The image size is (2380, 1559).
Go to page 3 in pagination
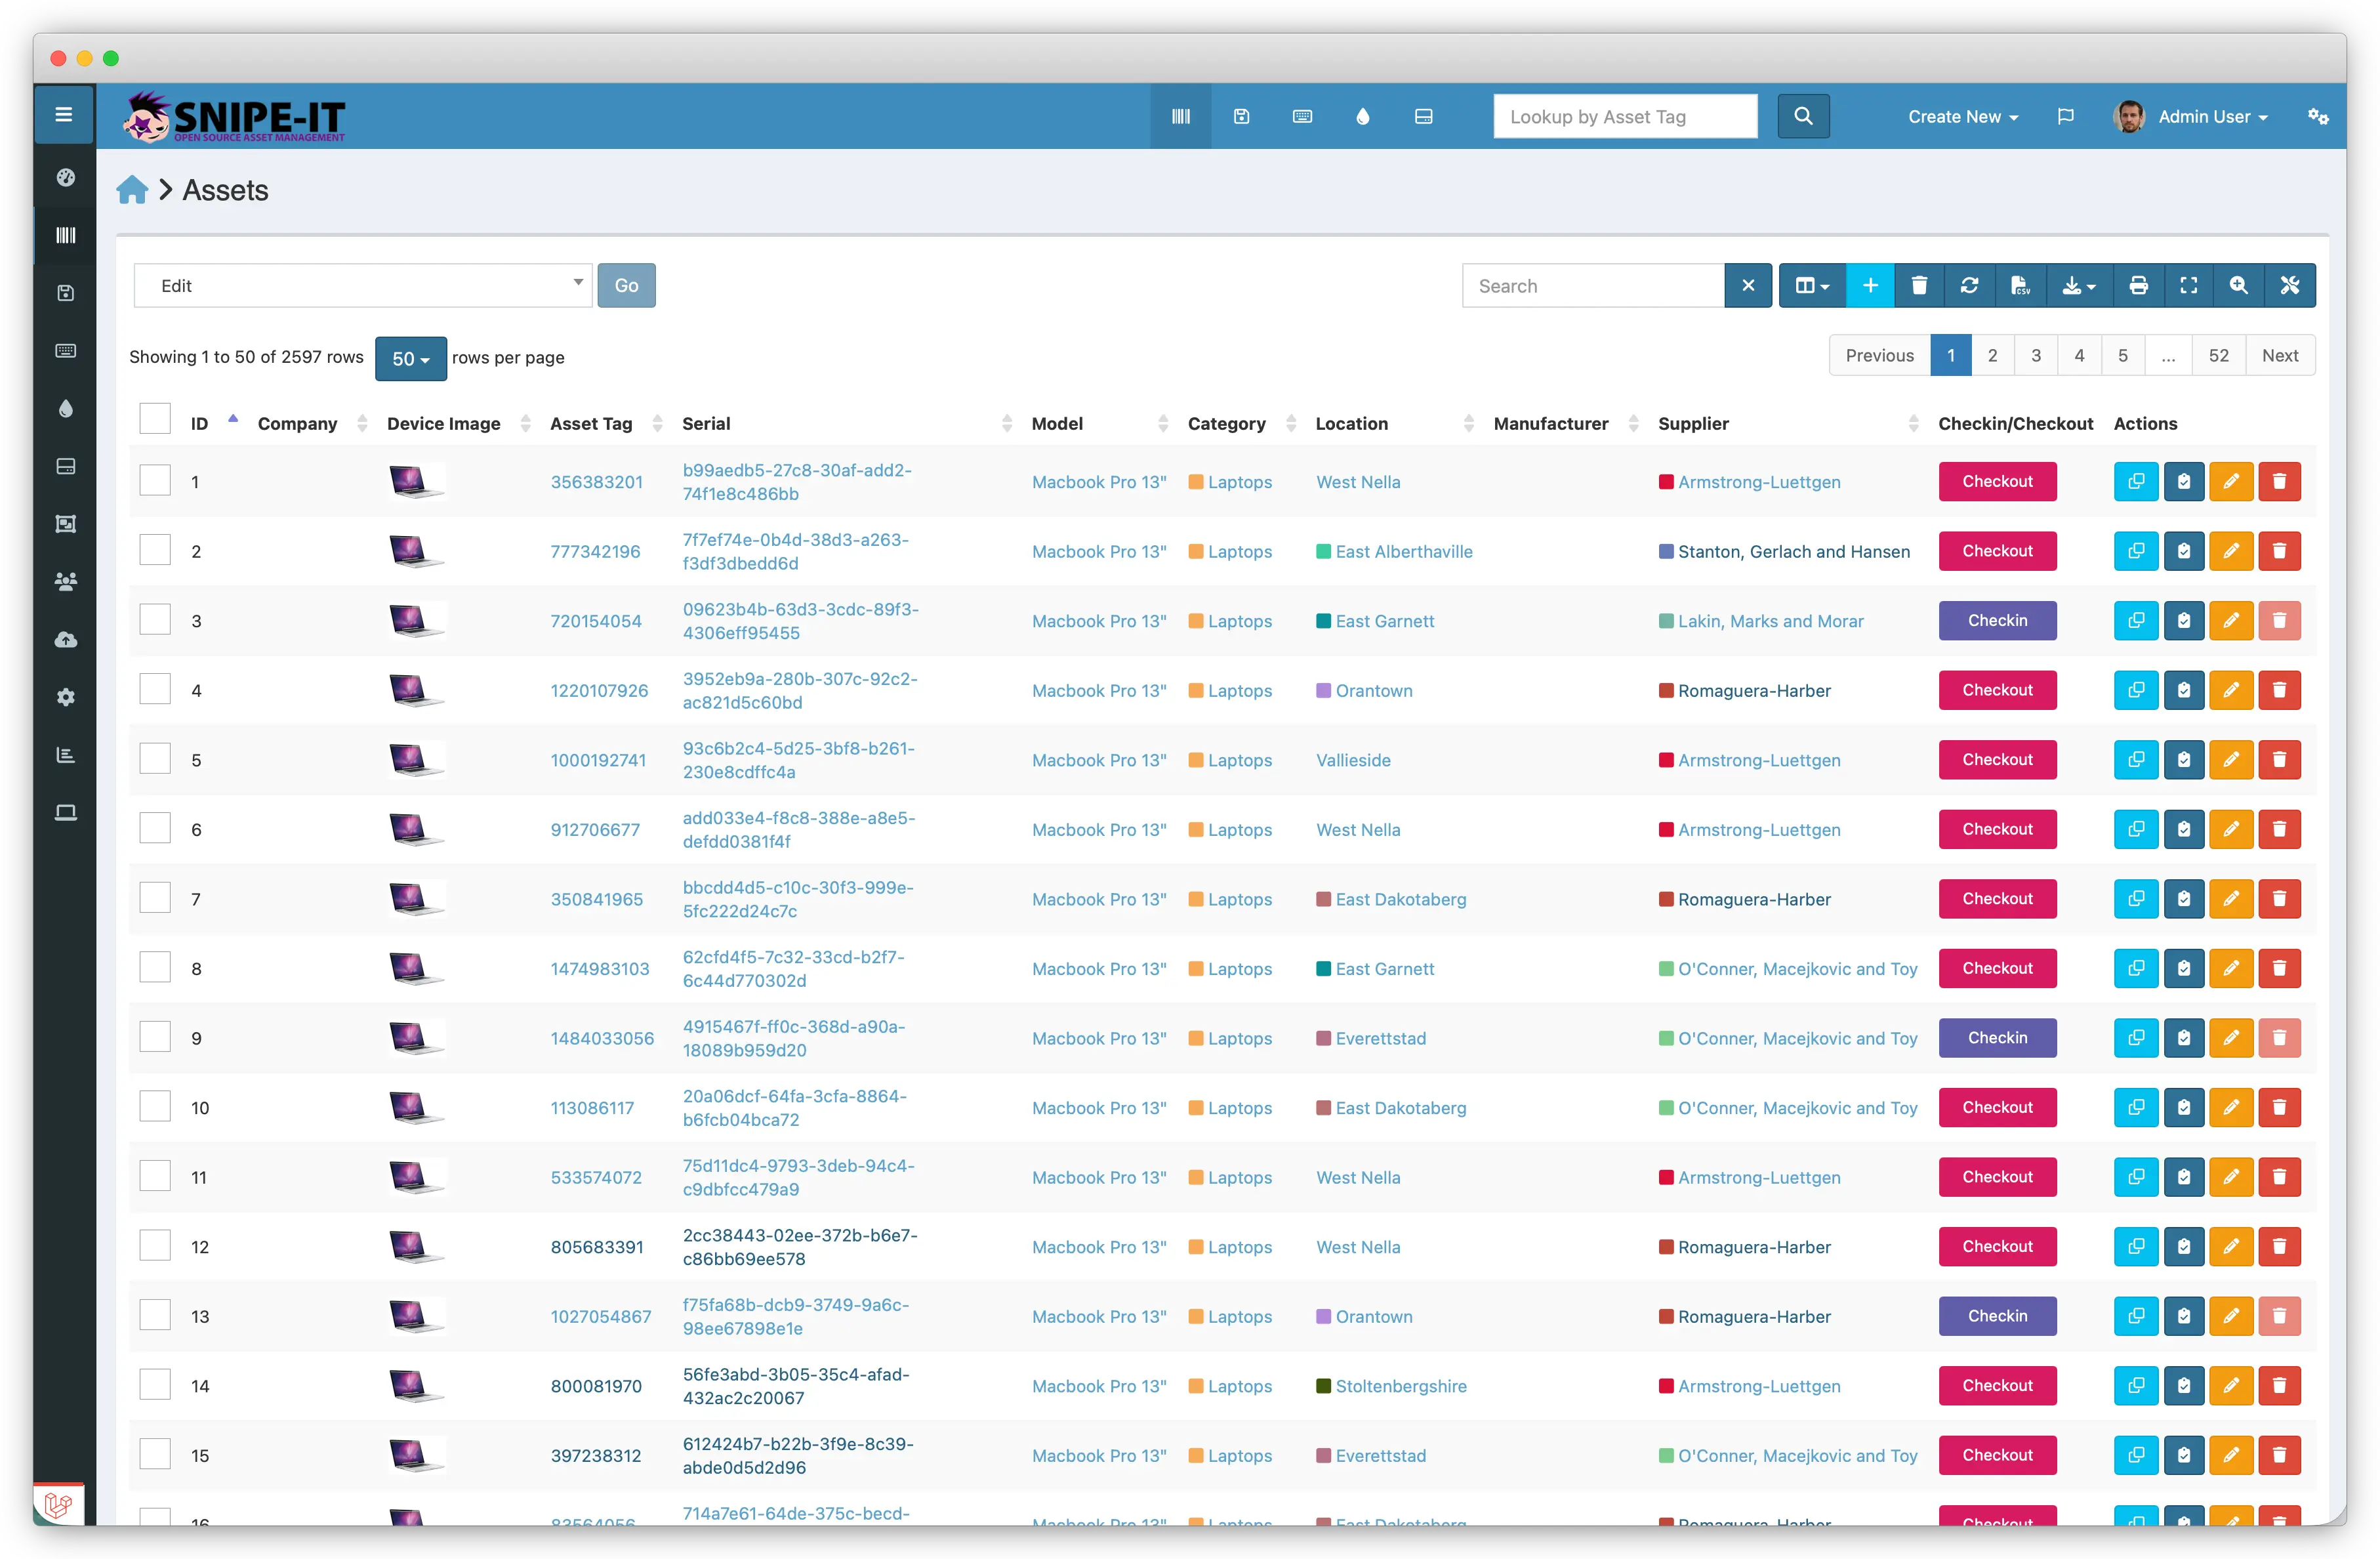click(x=2035, y=356)
